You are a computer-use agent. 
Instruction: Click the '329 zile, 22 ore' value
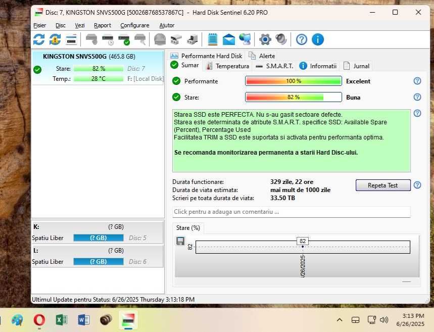[292, 182]
